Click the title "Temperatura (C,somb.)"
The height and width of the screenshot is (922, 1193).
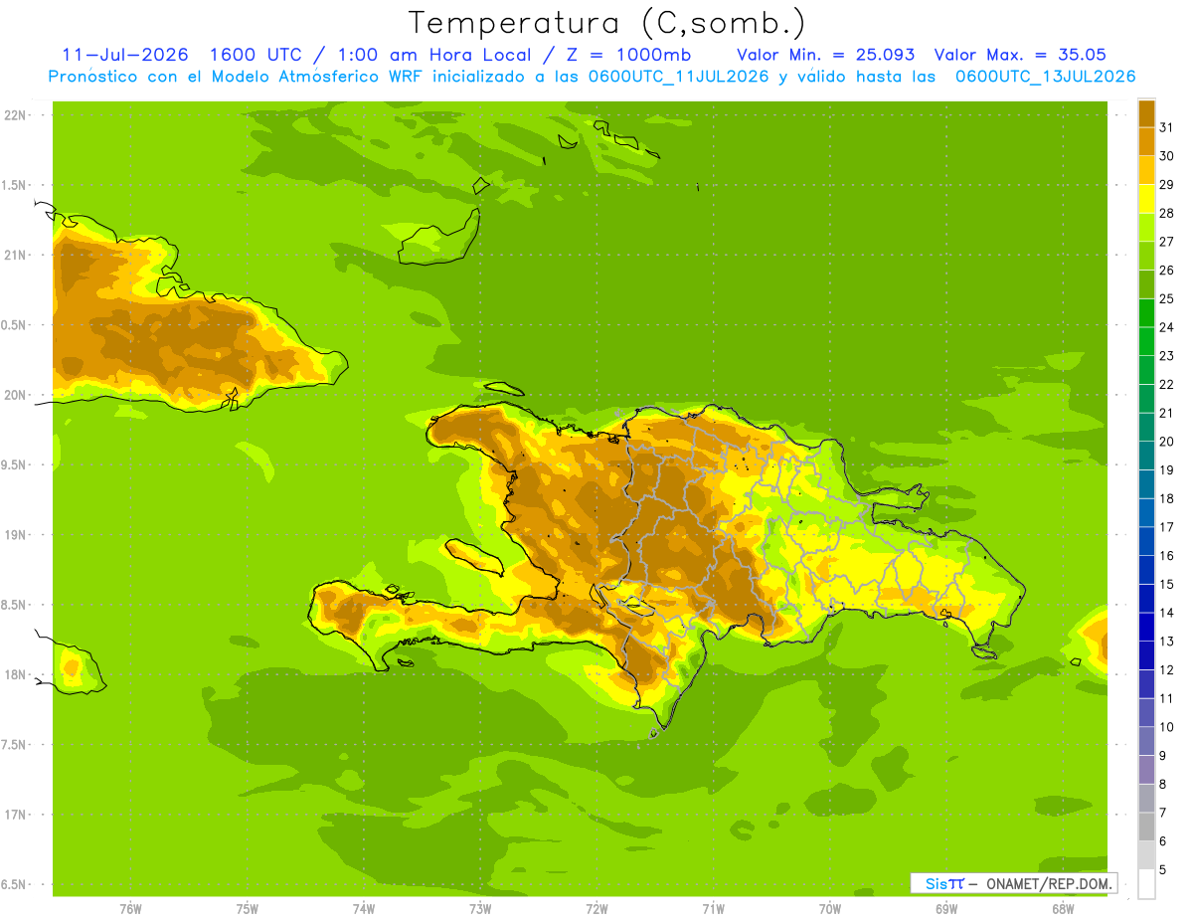(606, 23)
